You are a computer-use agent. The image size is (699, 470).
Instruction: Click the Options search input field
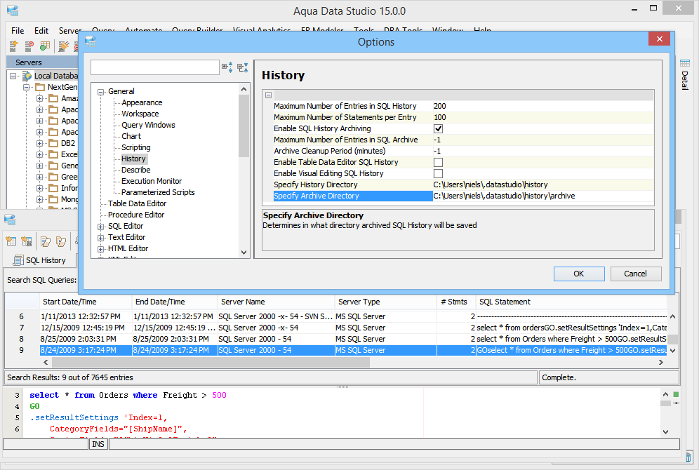coord(154,67)
